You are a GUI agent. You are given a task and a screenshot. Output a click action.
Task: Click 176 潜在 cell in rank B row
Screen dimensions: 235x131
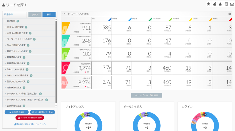tap(101, 41)
